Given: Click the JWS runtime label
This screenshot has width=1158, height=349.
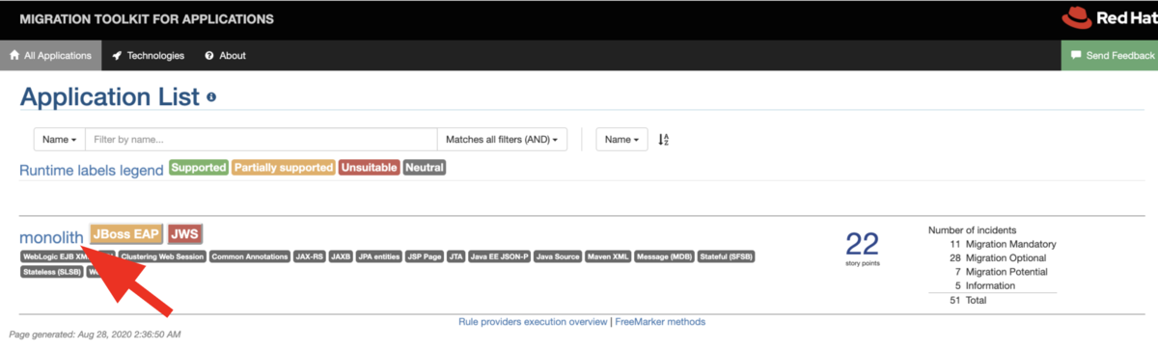Looking at the screenshot, I should pyautogui.click(x=184, y=235).
